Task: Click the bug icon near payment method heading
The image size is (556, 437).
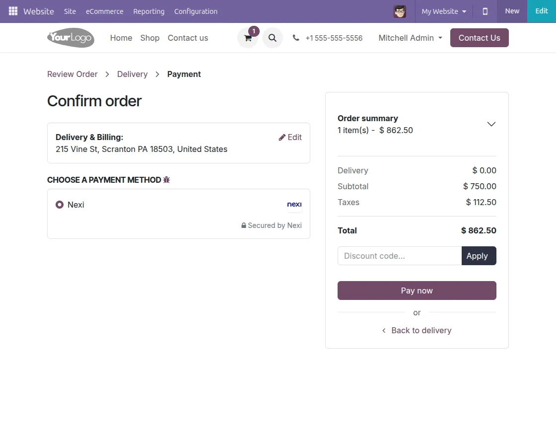Action: 166,180
